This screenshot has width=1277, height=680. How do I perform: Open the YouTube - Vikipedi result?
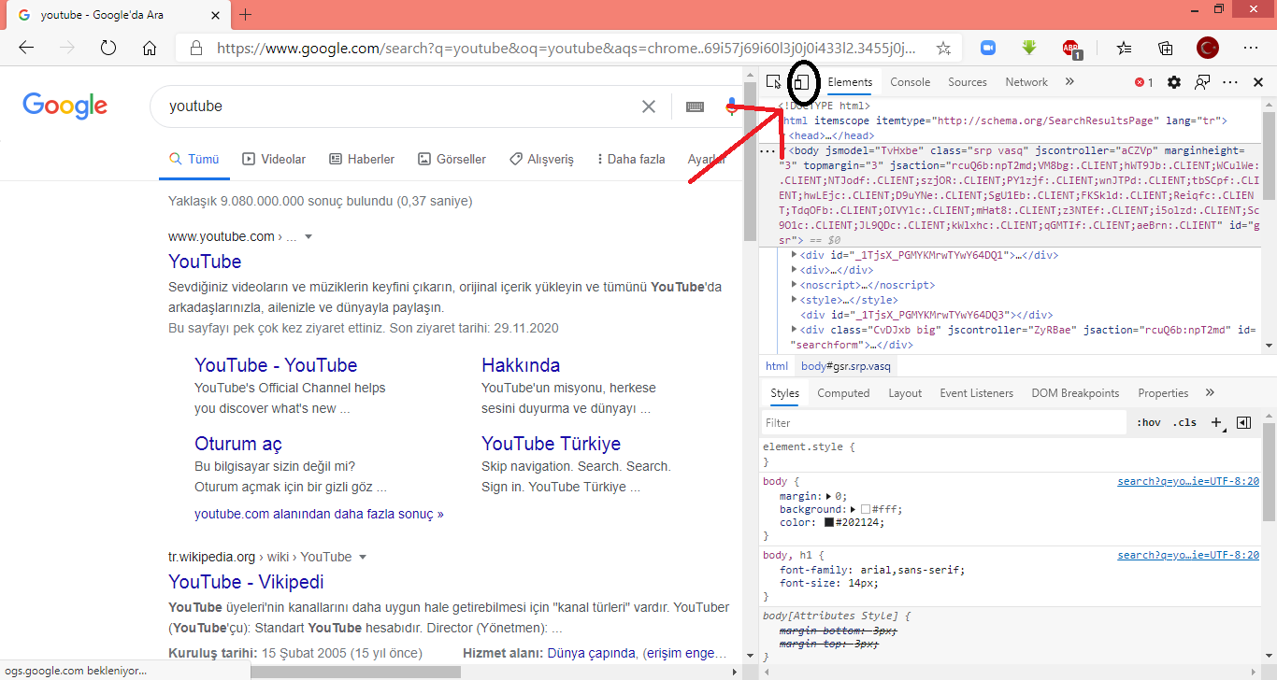coord(246,582)
